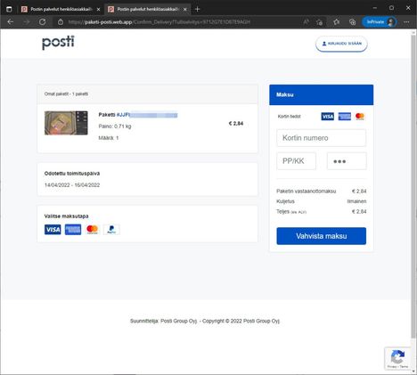Switch to the second Postin palvelut tab

pyautogui.click(x=147, y=9)
